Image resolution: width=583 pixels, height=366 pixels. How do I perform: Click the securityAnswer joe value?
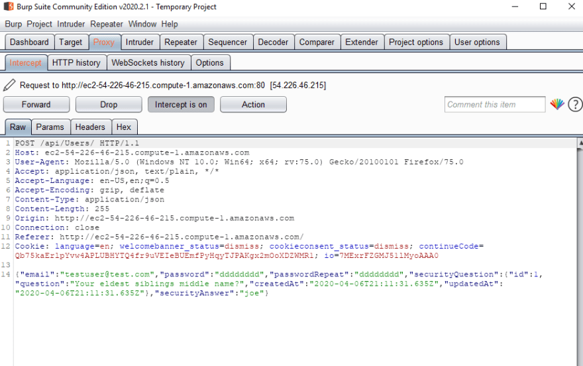[251, 293]
